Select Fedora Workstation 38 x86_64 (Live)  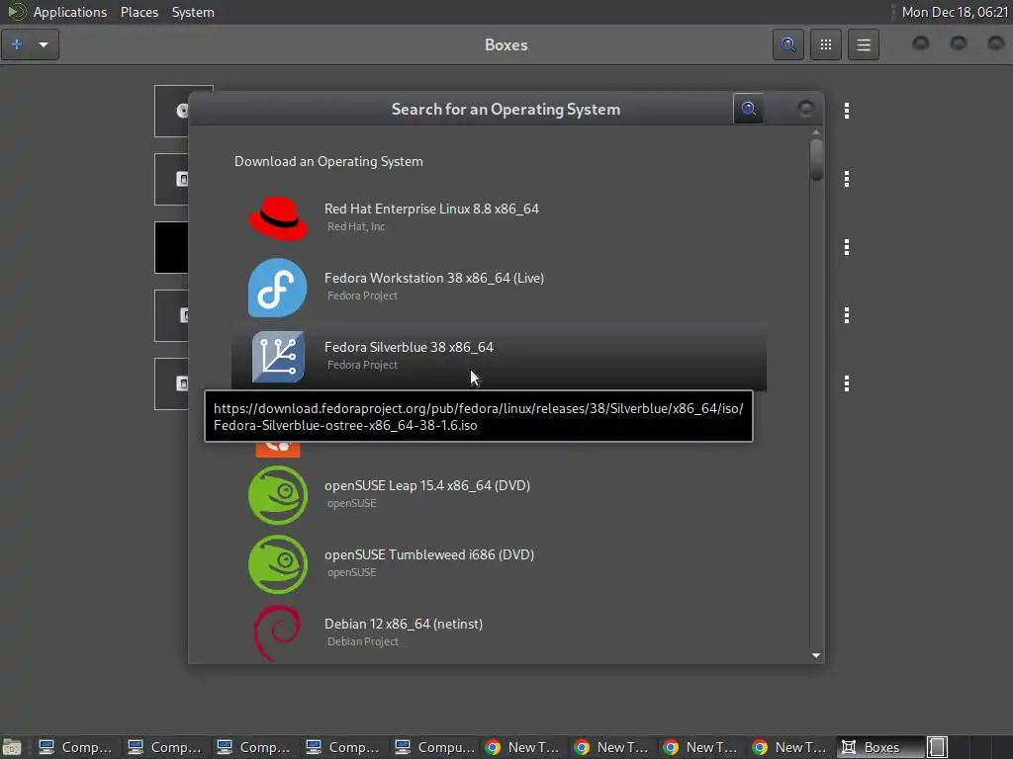click(500, 288)
